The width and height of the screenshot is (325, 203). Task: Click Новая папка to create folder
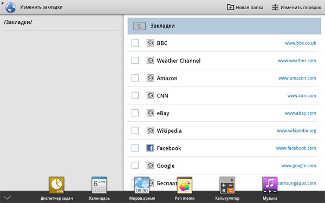click(x=245, y=8)
